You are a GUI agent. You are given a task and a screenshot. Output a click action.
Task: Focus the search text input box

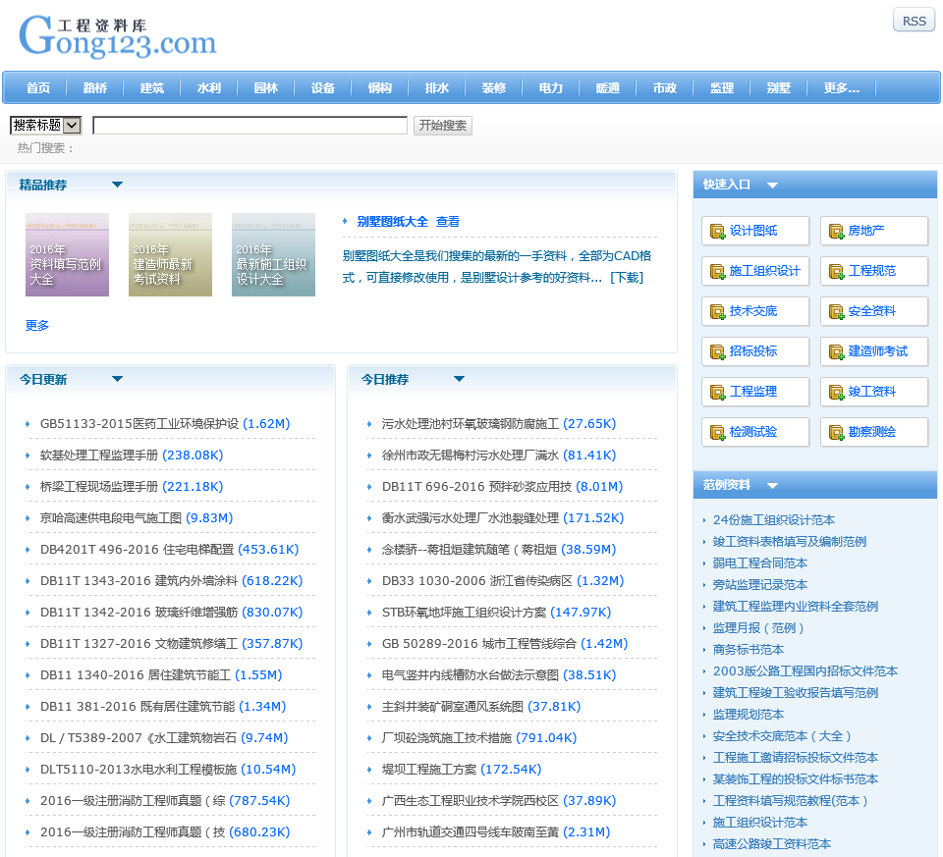pyautogui.click(x=250, y=125)
